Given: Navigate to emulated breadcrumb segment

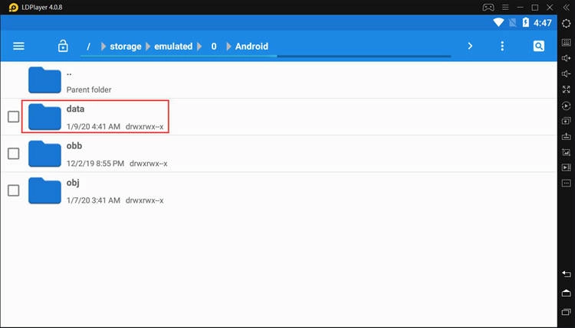Looking at the screenshot, I should (x=173, y=47).
